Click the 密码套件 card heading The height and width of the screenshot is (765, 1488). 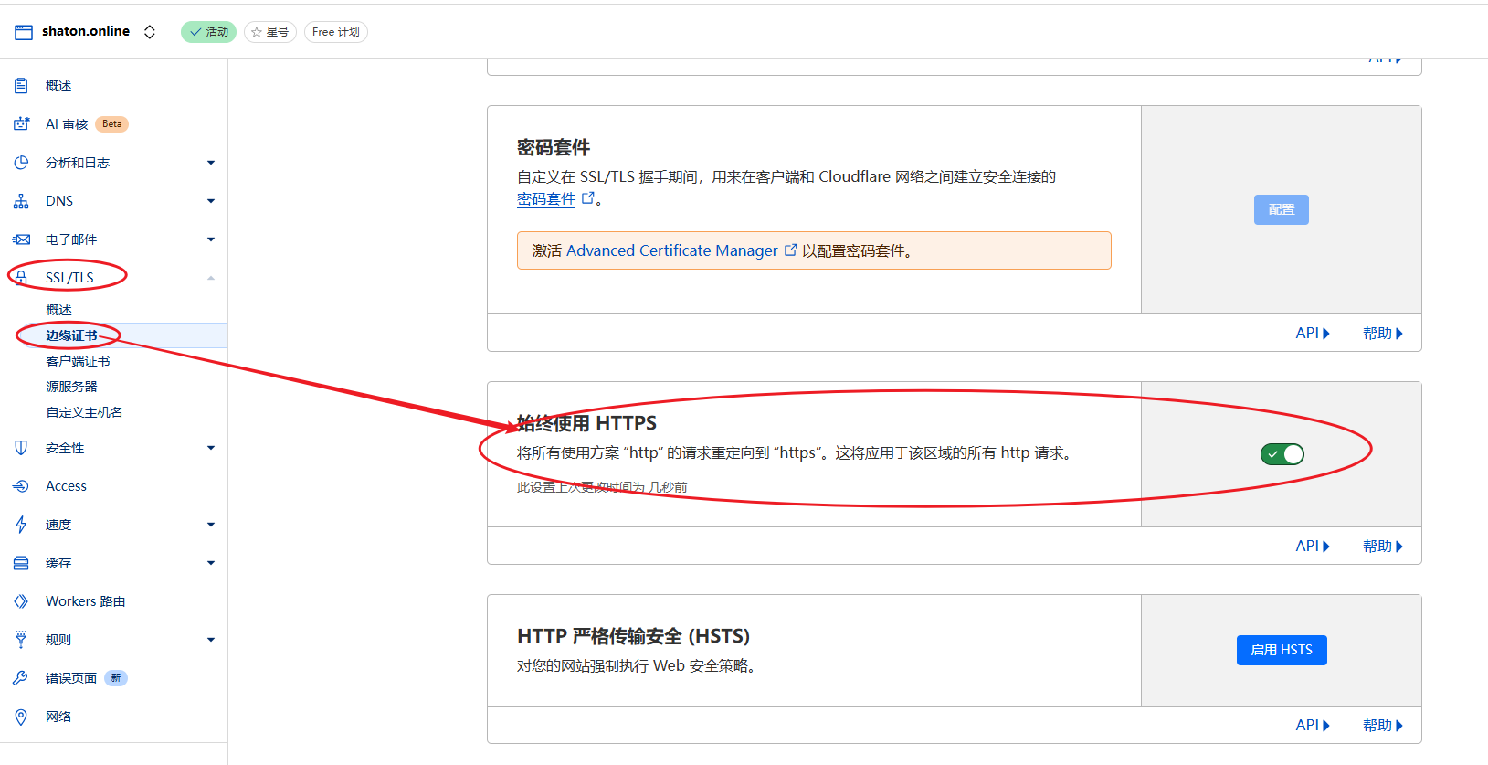(554, 147)
